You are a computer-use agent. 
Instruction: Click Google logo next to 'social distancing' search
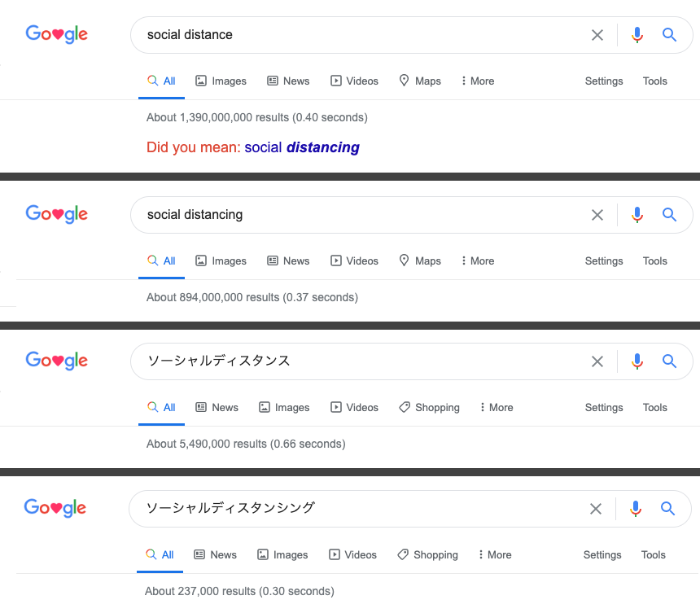click(57, 214)
